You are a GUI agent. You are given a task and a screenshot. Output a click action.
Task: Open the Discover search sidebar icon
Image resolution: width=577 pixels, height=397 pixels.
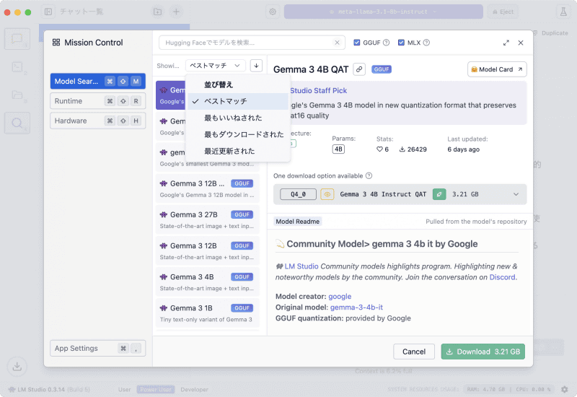(x=17, y=123)
